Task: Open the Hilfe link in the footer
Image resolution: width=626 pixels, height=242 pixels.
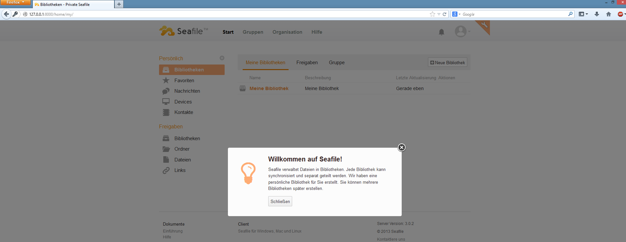Action: (x=167, y=237)
